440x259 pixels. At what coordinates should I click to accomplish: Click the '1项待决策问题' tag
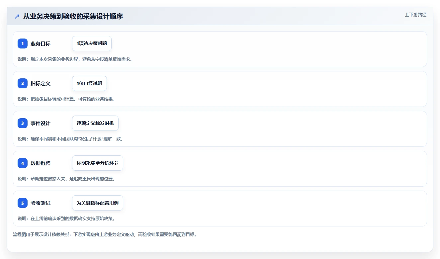click(92, 43)
